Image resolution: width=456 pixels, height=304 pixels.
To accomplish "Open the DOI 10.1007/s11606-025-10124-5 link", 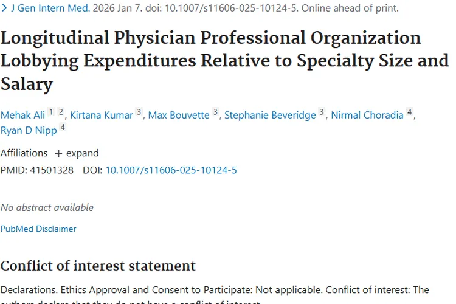I will coord(171,170).
